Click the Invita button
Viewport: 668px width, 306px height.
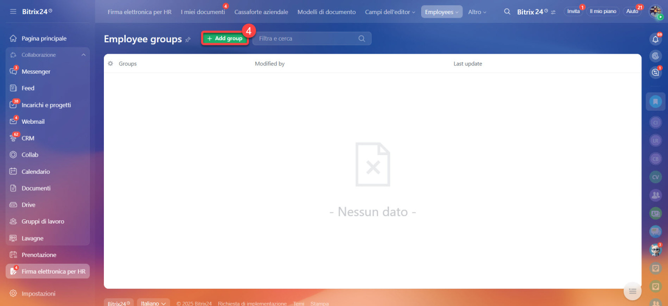(x=573, y=11)
